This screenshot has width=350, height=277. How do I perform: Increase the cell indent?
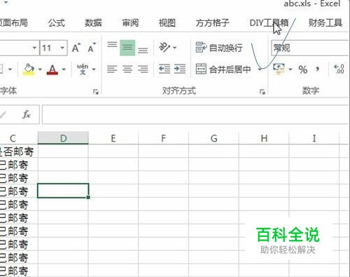(x=180, y=69)
